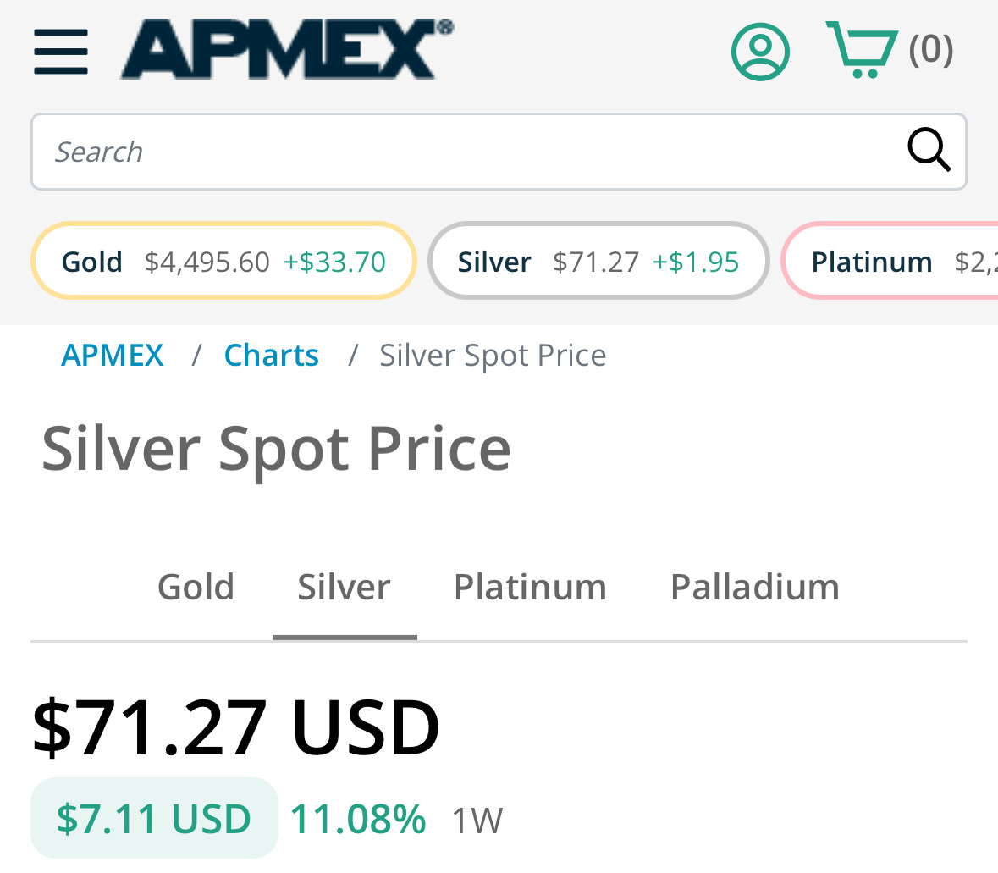Select the Silver tab
This screenshot has height=873, width=998.
(x=344, y=587)
